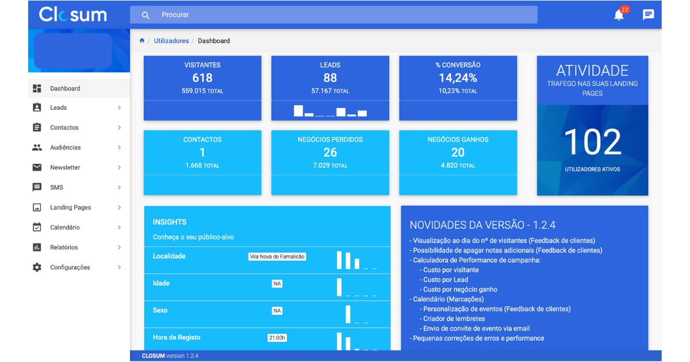Click the CLOSUM version 1.2.4 footer text
Viewport: 690px width, 362px height.
(170, 356)
